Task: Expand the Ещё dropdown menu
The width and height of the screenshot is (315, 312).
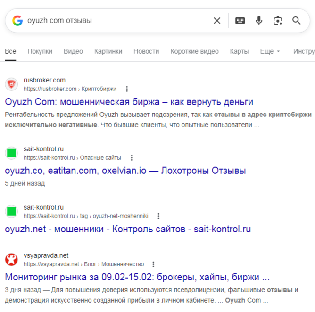Action: [x=270, y=51]
